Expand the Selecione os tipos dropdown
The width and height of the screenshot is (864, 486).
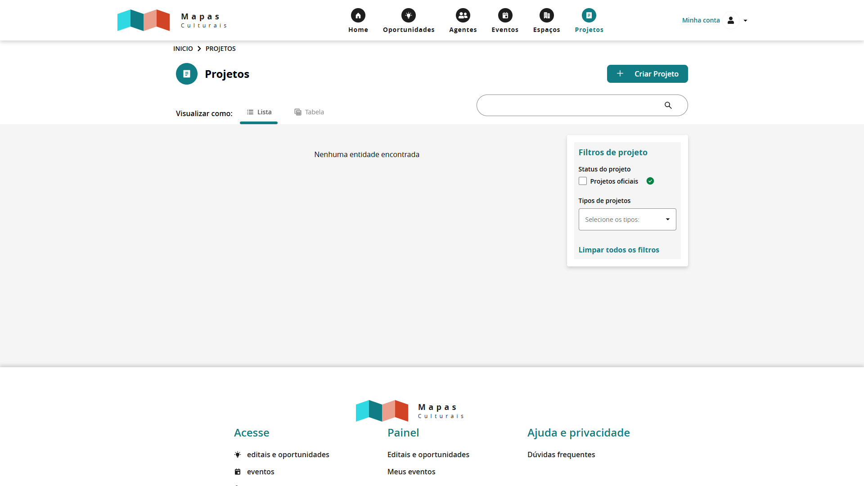pyautogui.click(x=627, y=220)
